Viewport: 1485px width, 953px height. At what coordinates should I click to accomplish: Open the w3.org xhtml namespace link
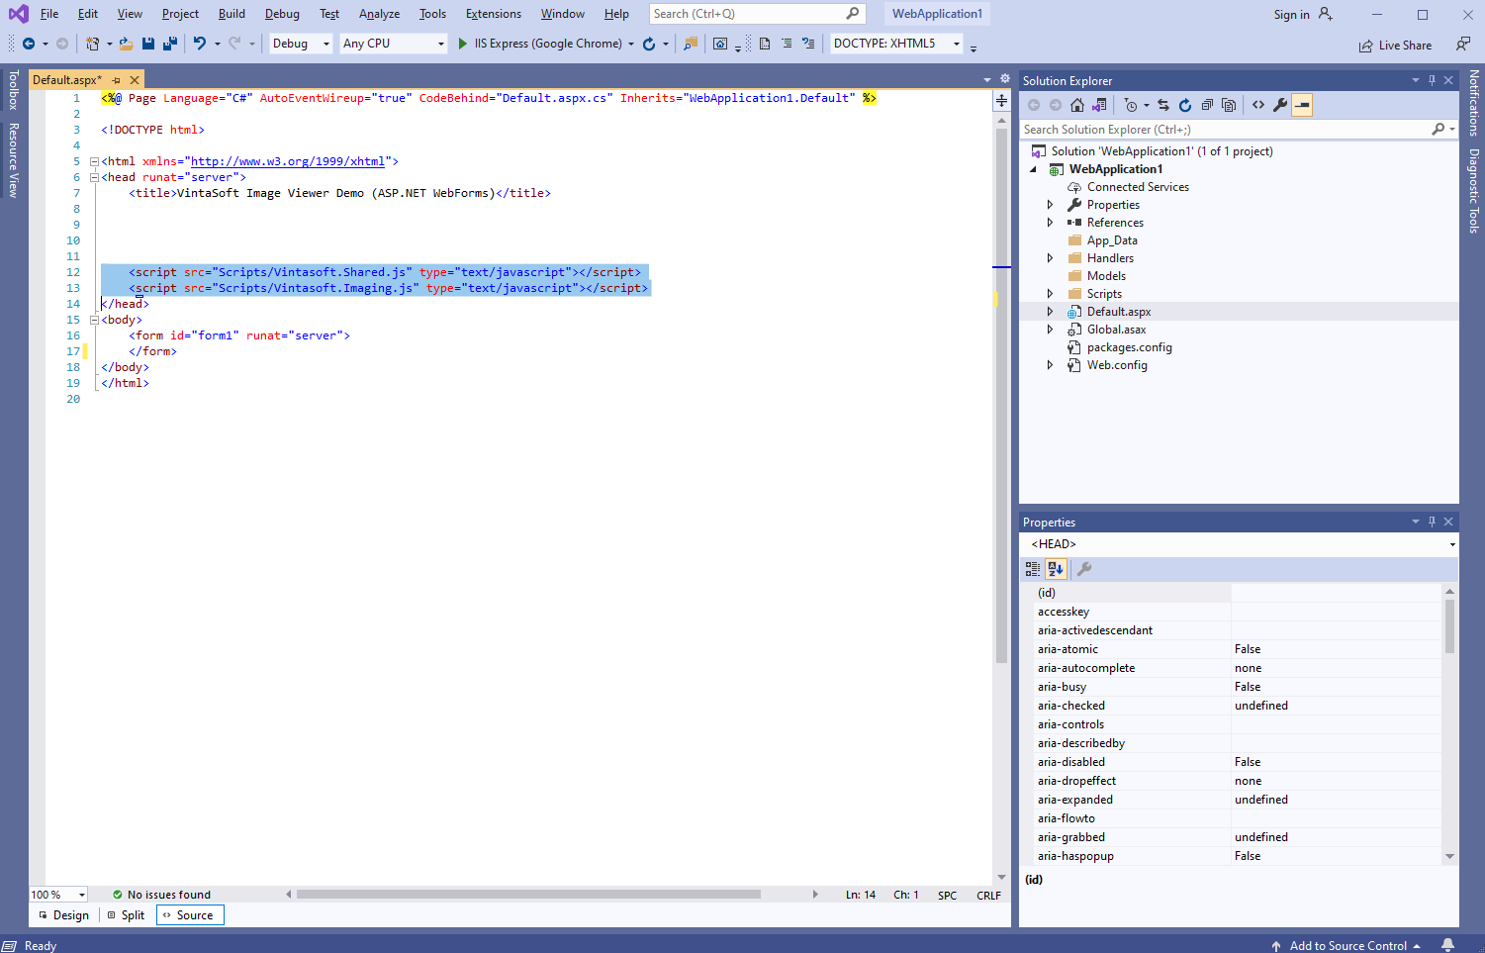pos(288,161)
